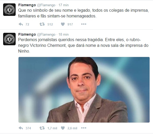Open @Flamengo handle in the second tweet
The height and width of the screenshot is (134, 153).
click(46, 34)
